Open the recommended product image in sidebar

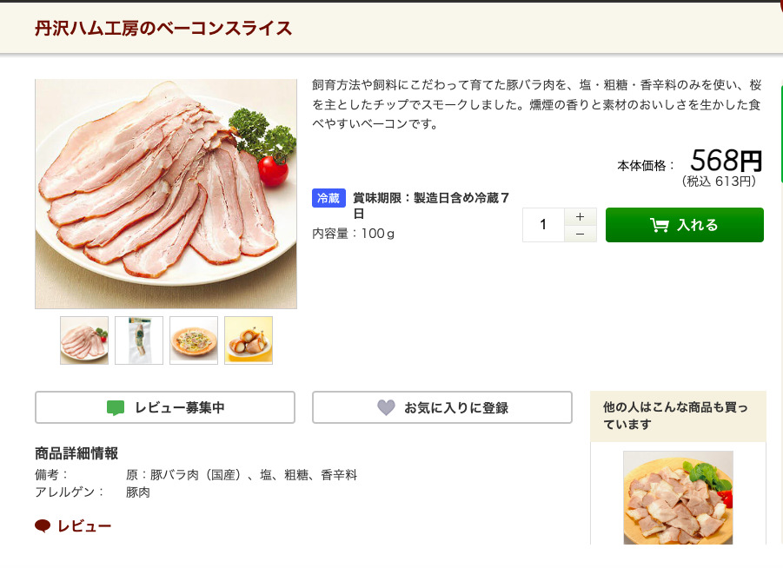[678, 497]
